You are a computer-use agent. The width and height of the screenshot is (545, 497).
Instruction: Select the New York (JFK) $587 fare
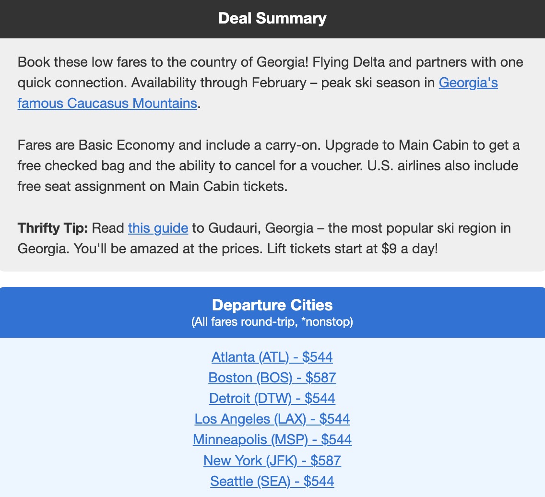[x=272, y=461]
